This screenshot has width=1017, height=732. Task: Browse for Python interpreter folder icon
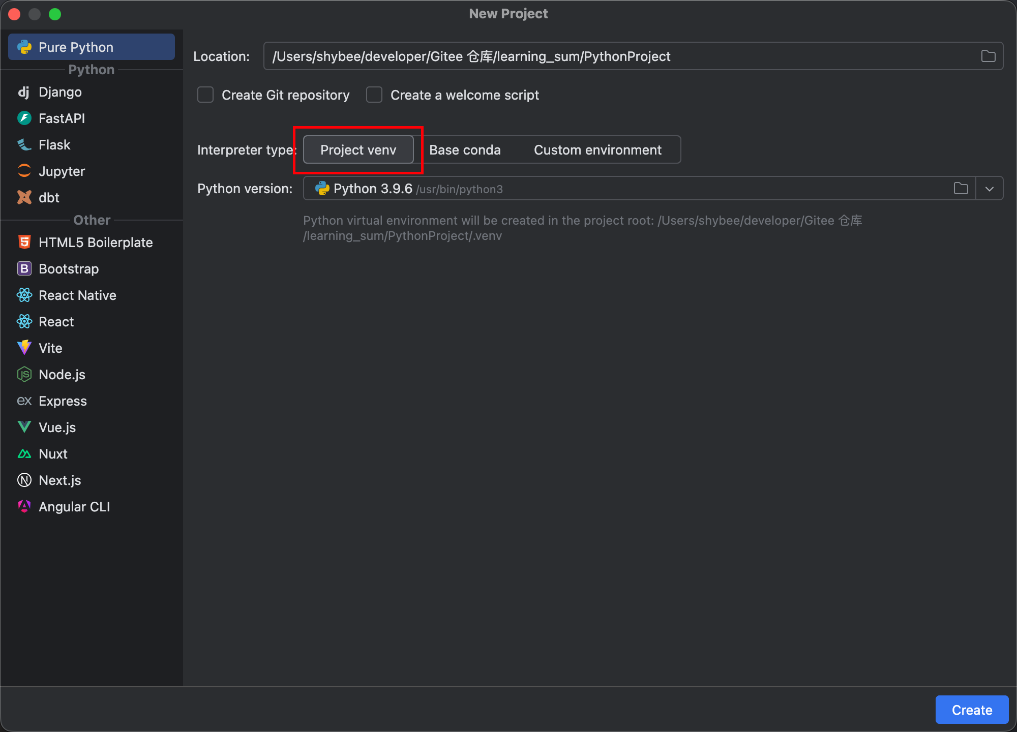(x=961, y=188)
